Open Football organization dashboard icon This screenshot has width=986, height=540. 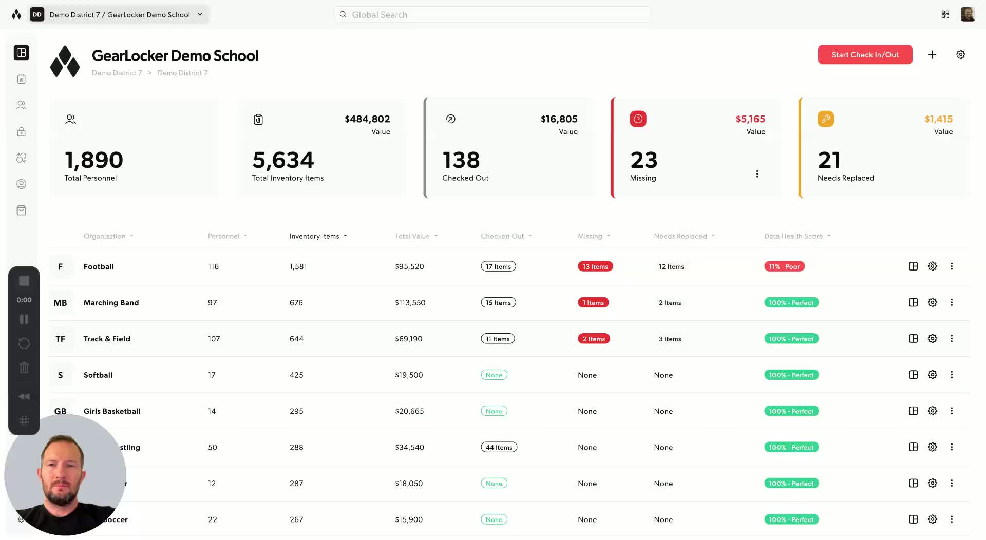(x=914, y=266)
